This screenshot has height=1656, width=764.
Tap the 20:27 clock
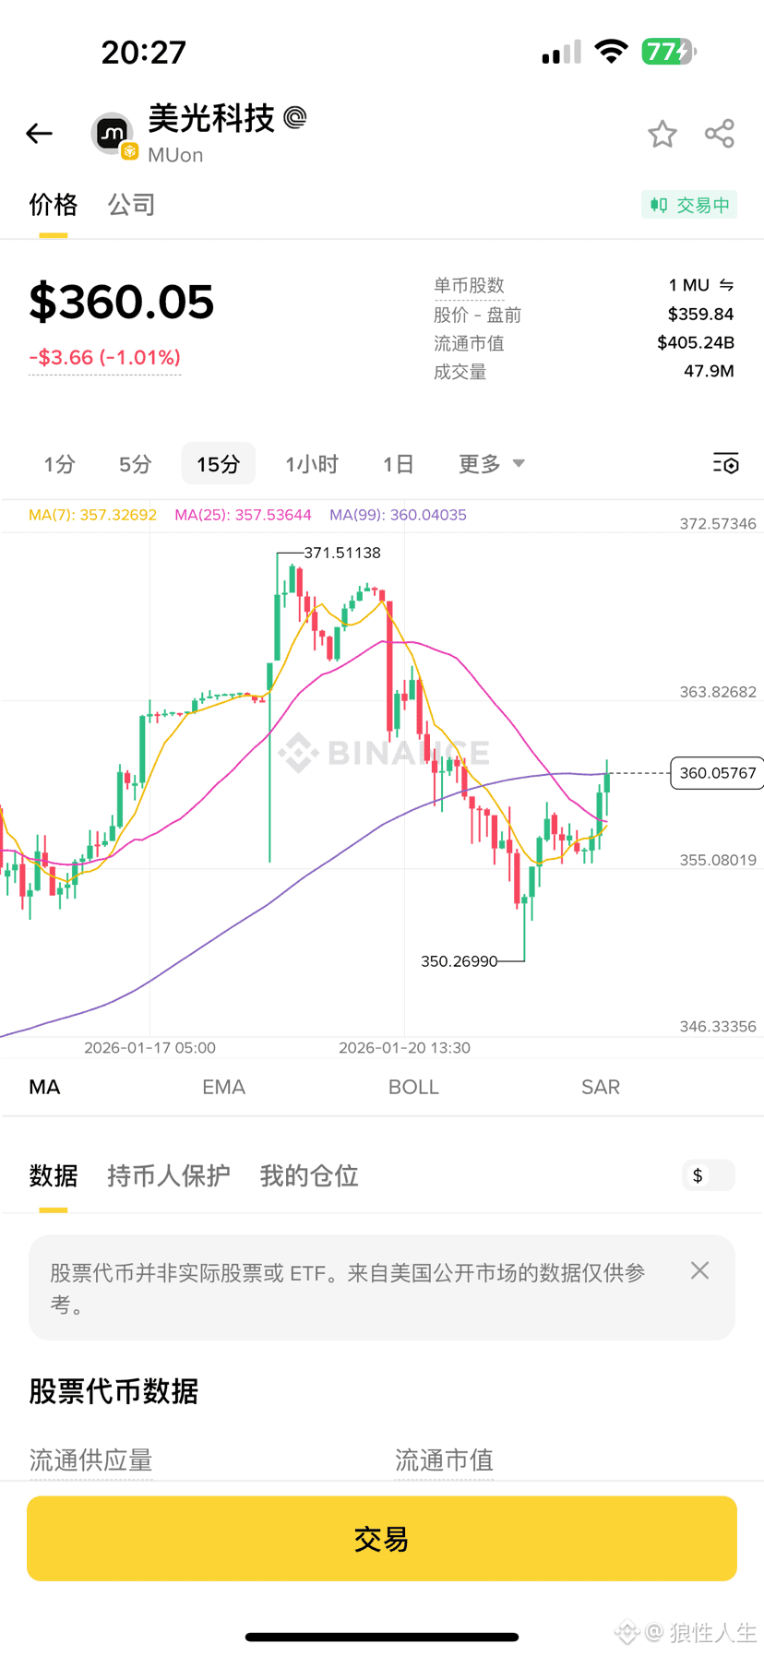point(144,53)
